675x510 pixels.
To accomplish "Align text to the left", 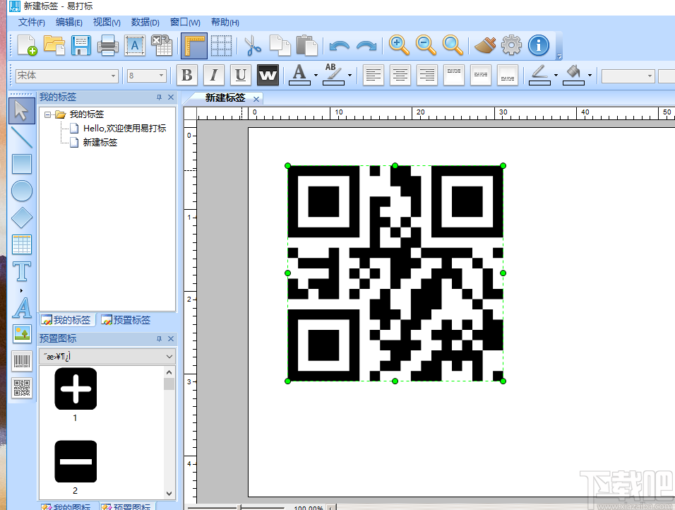I will click(374, 76).
